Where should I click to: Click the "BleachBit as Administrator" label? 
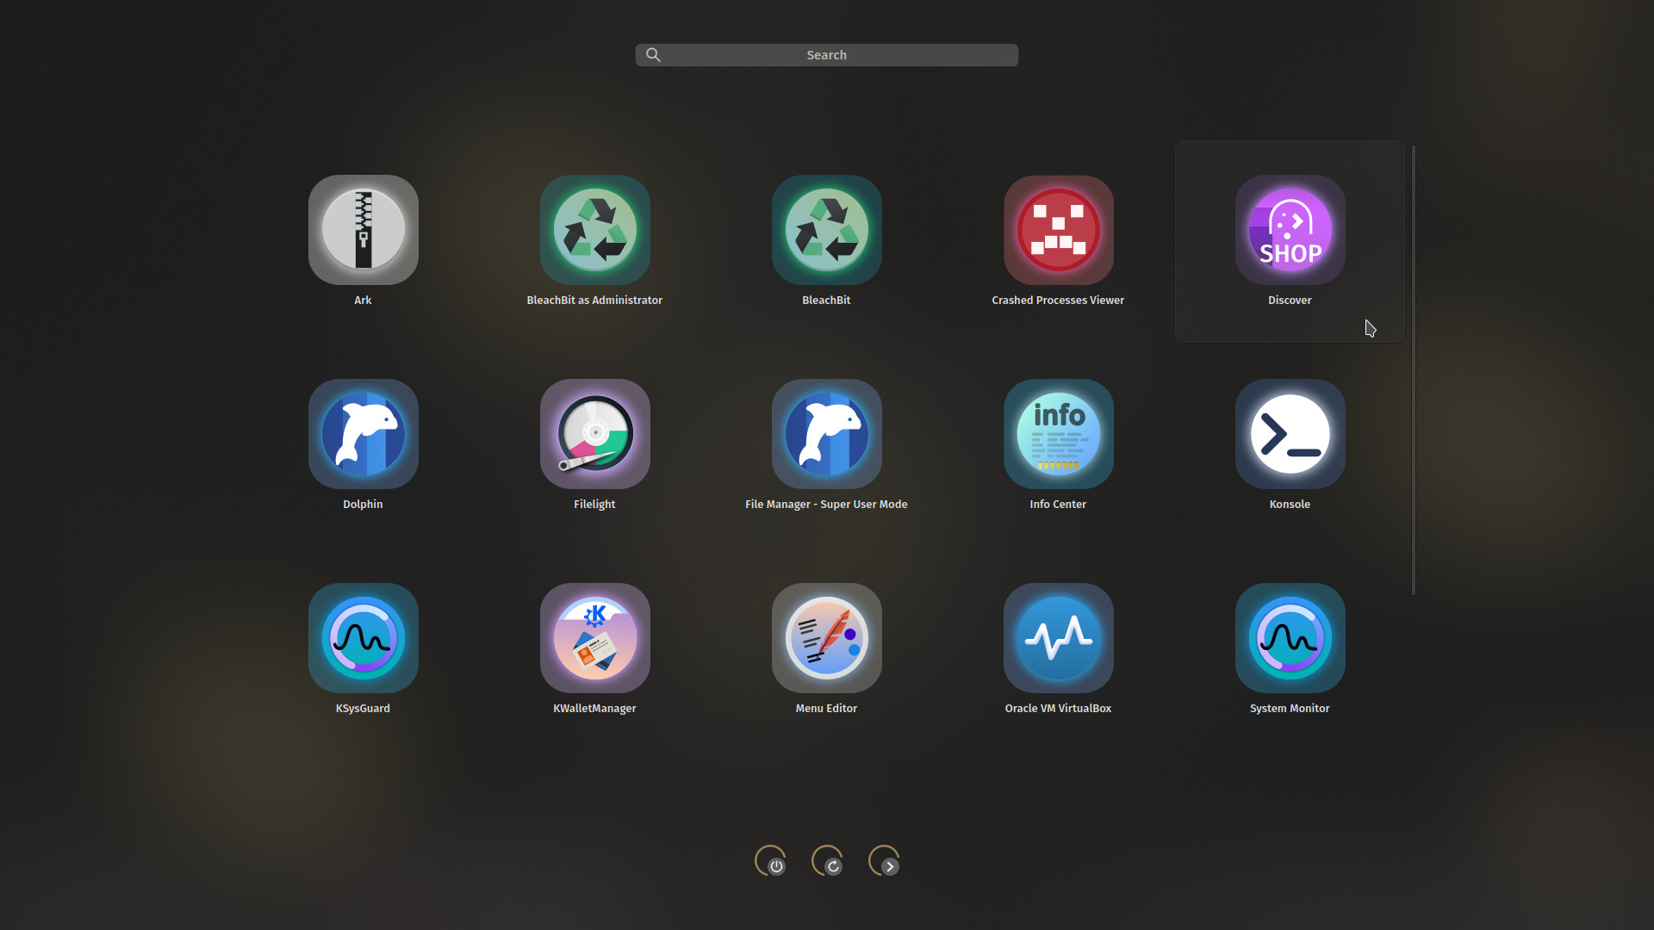click(594, 301)
